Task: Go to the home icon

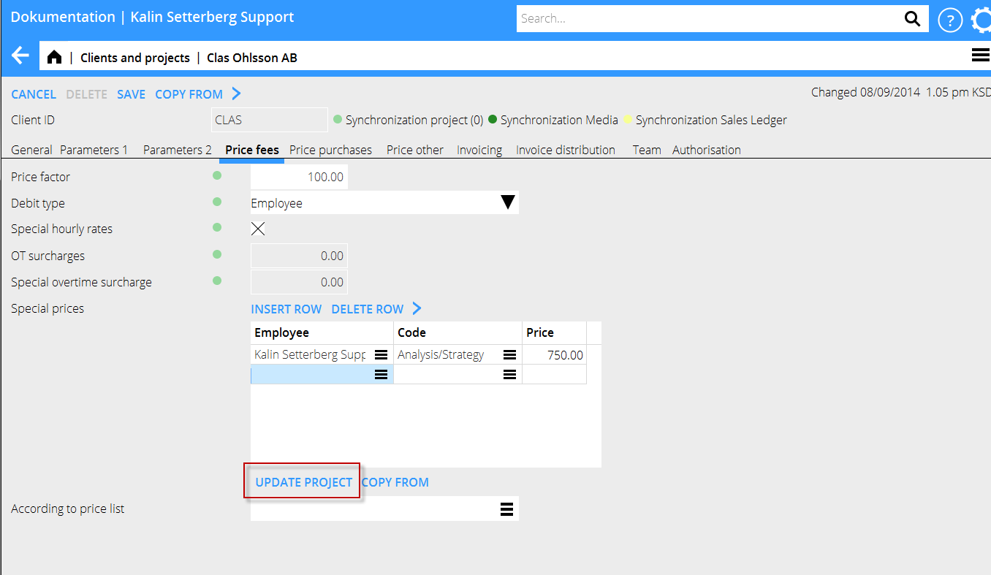Action: (54, 58)
